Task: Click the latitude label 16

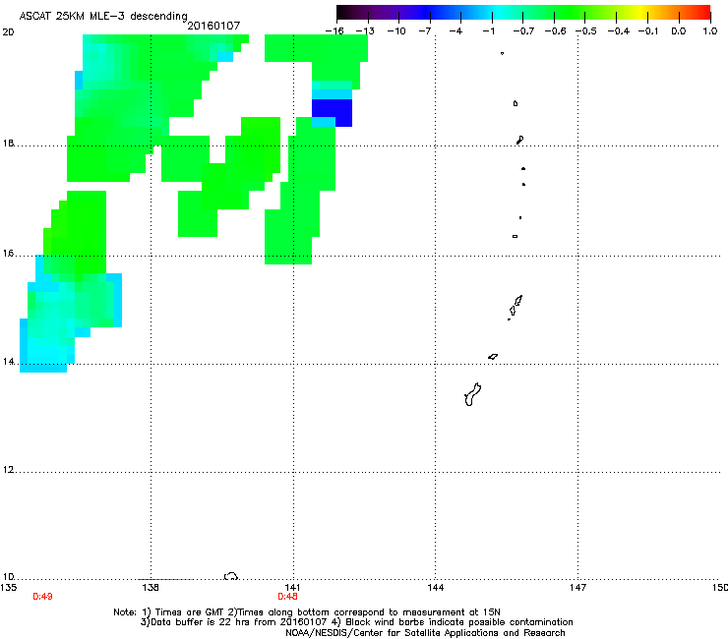Action: pos(8,254)
